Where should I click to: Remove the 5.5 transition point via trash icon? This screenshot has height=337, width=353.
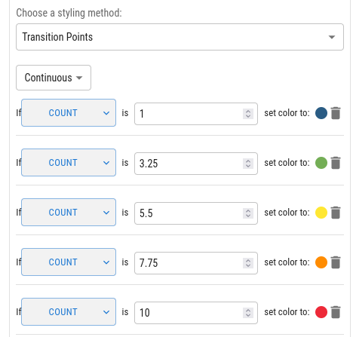(x=336, y=213)
